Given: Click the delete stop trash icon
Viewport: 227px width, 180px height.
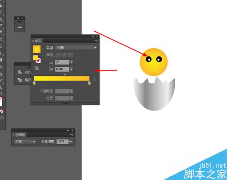Looking at the screenshot, I should click(94, 79).
